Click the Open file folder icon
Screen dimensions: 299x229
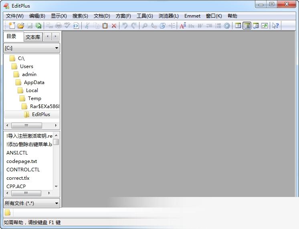coord(21,26)
